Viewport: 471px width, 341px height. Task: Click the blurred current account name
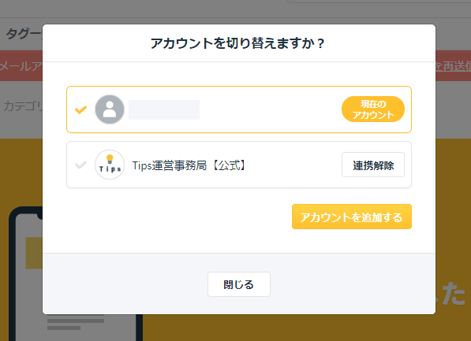click(164, 109)
